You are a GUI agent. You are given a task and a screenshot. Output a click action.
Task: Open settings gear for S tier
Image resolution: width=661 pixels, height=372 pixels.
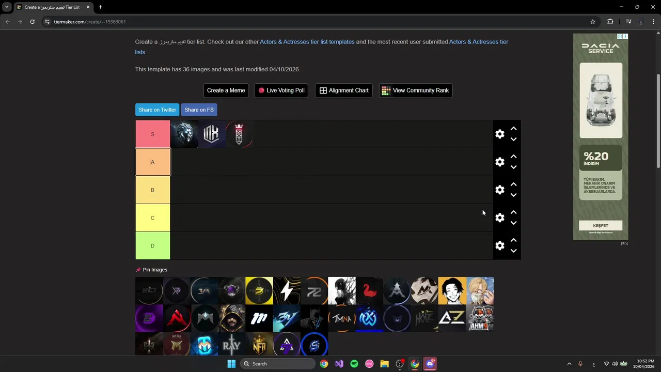(499, 134)
